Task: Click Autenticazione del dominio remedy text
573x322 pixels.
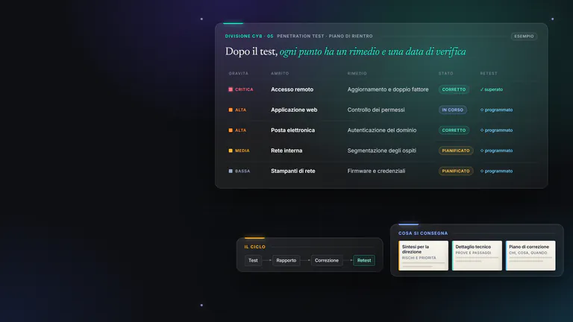Action: tap(382, 130)
